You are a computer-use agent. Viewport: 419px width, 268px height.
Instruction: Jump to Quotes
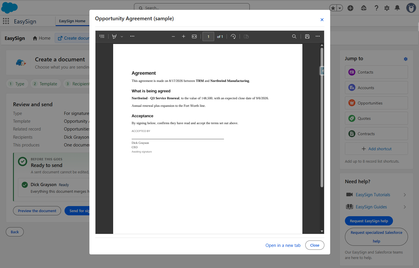(376, 118)
